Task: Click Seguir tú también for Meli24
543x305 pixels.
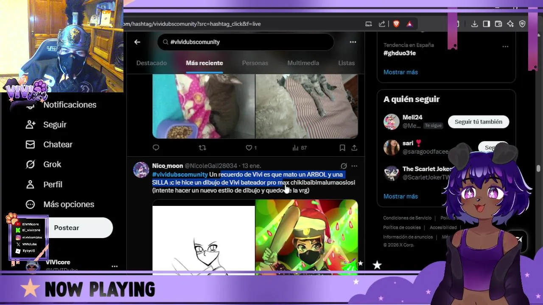Action: [479, 122]
